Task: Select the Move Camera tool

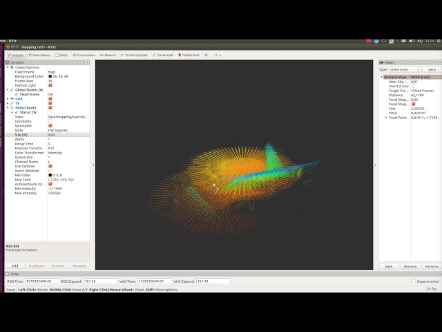Action: point(39,55)
